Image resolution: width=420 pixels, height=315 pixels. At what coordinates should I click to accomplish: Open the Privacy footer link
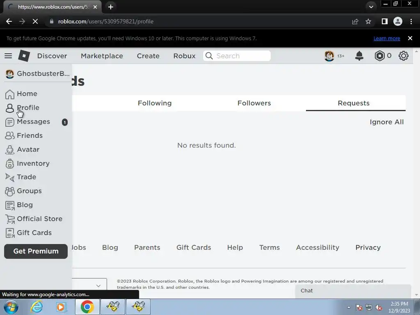click(x=368, y=247)
